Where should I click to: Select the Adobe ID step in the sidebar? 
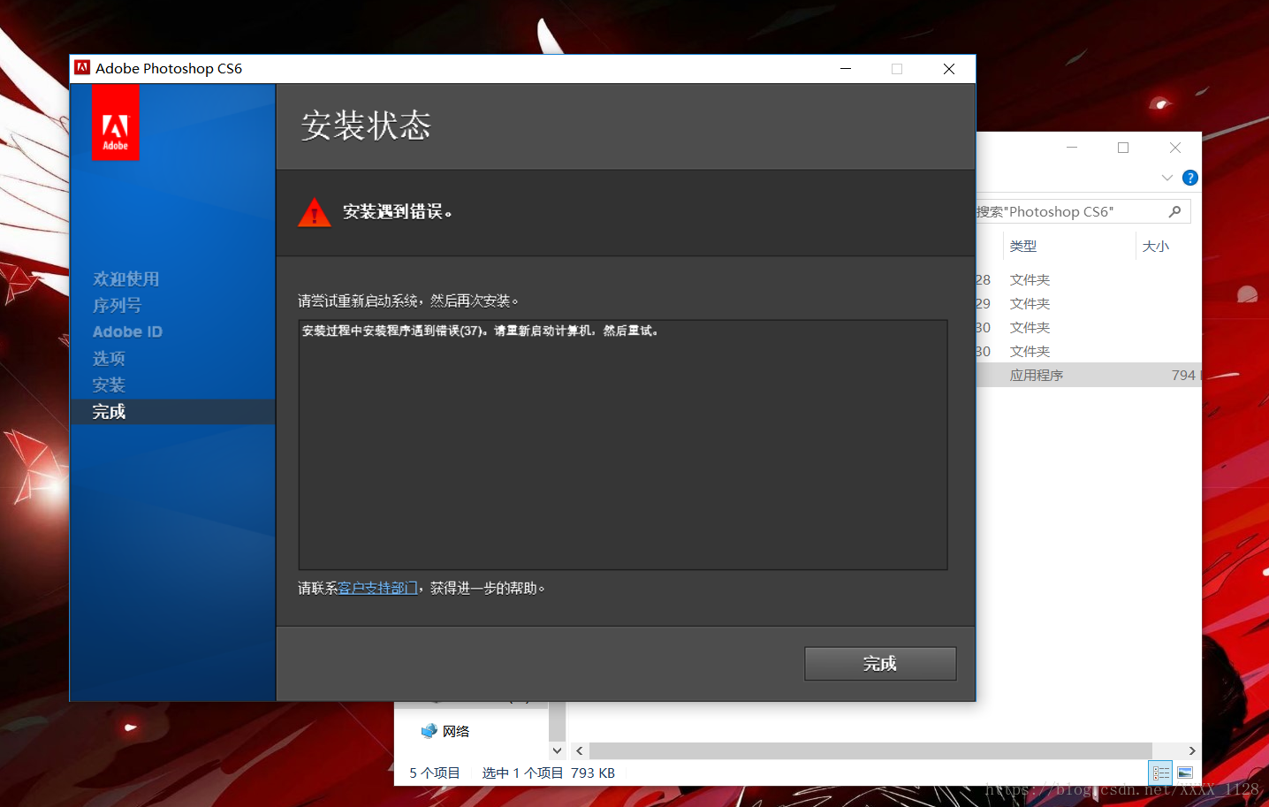click(x=127, y=332)
